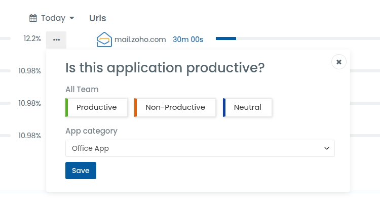380x209 pixels.
Task: Click the three-dots ellipsis button
Action: pos(56,39)
